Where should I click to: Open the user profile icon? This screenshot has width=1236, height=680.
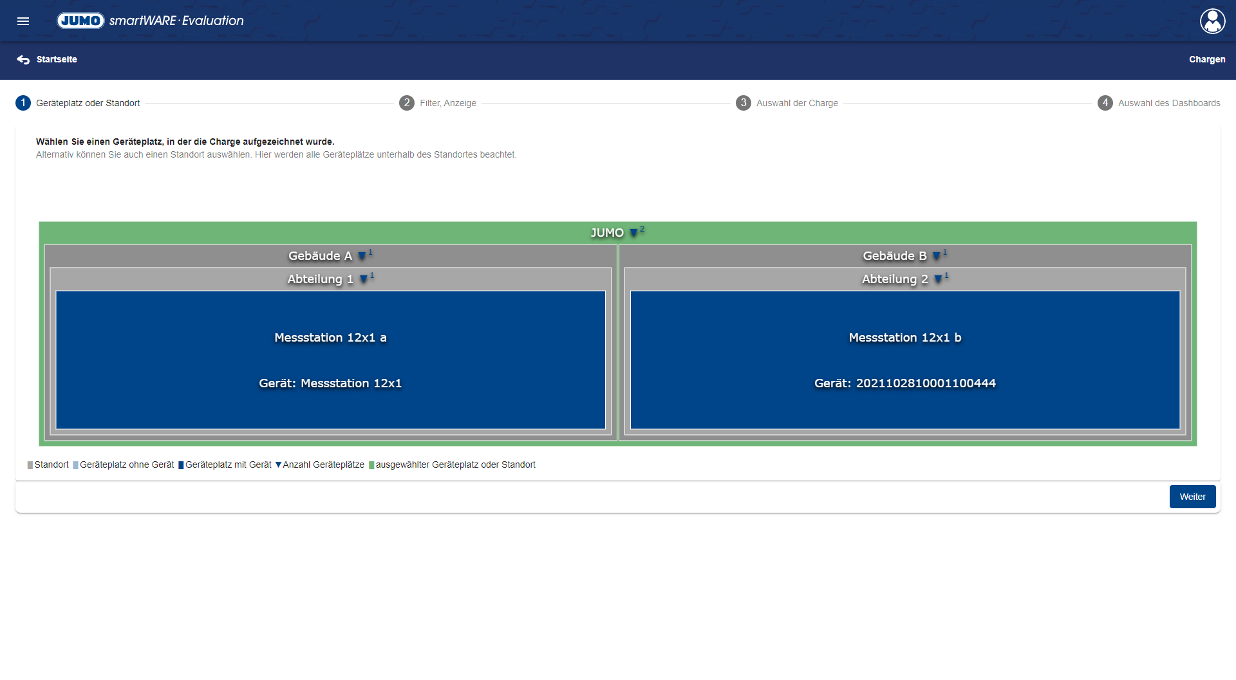pos(1212,21)
